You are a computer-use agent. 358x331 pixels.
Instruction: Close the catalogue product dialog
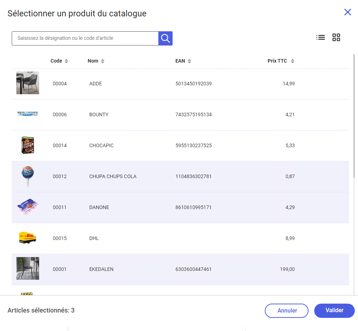tap(347, 12)
